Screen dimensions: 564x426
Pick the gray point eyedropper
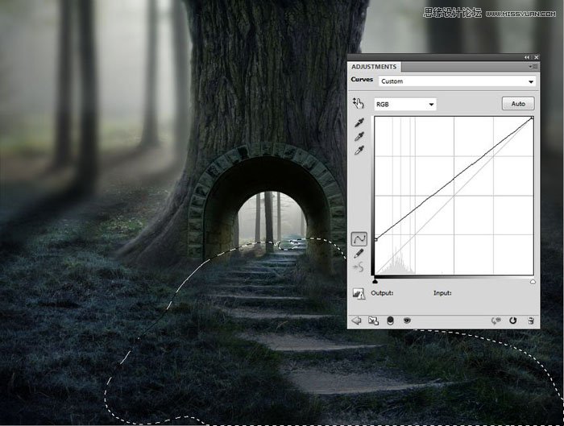click(x=359, y=136)
